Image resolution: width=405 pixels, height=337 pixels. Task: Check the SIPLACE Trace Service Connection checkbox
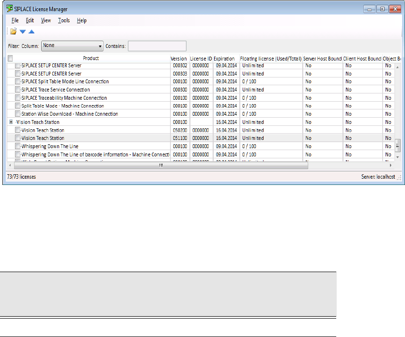click(18, 90)
